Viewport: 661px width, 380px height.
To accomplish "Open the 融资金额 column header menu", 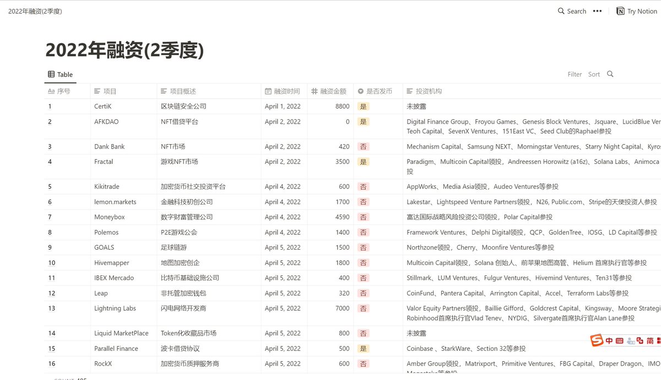I will (x=330, y=91).
